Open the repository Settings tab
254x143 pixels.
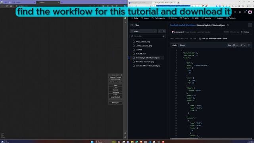tap(231, 18)
